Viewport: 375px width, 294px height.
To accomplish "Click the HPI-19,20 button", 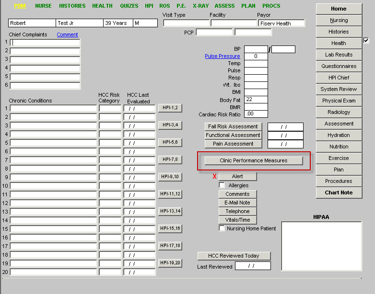I will [170, 263].
